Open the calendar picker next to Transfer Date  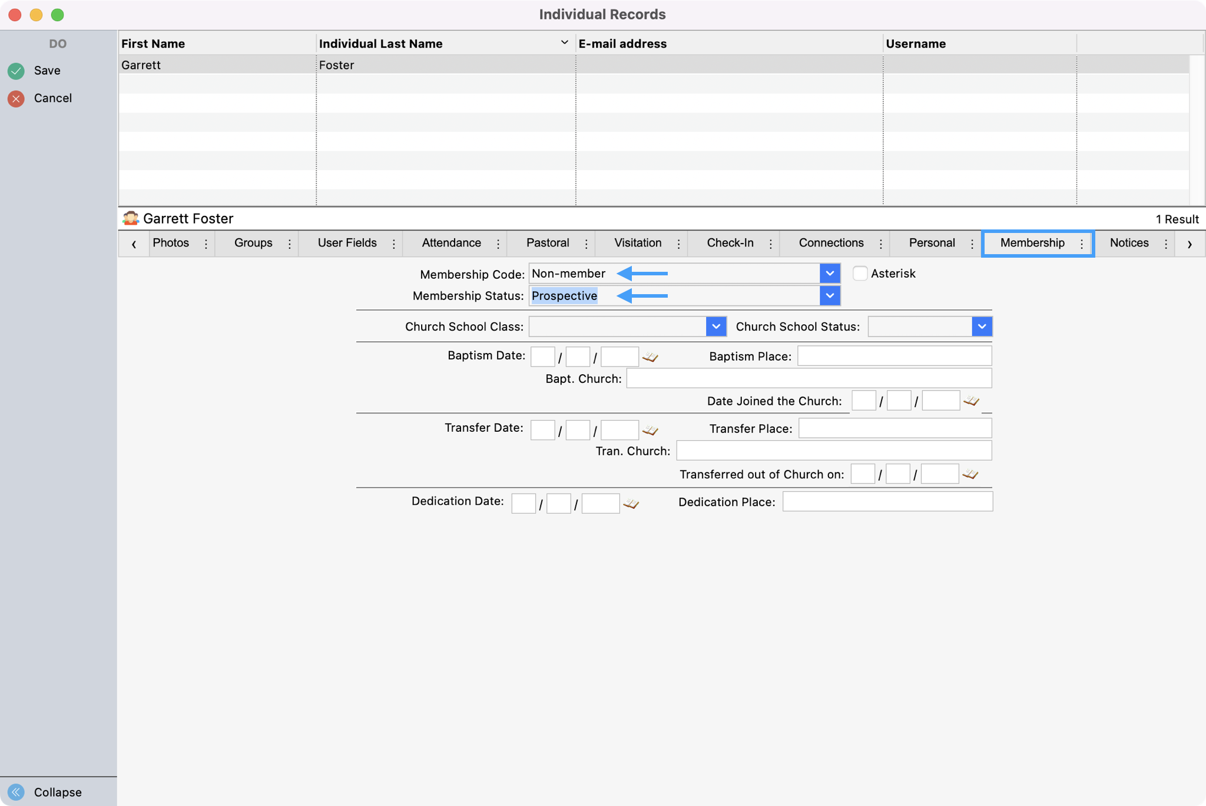(x=650, y=429)
